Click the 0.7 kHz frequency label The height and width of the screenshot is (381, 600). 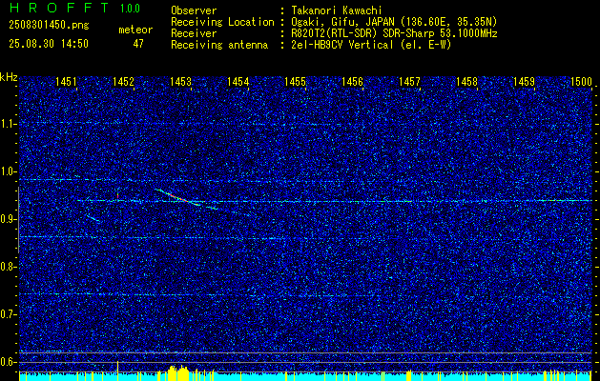coord(8,314)
